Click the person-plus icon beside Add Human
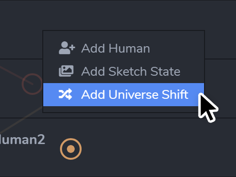 point(67,48)
